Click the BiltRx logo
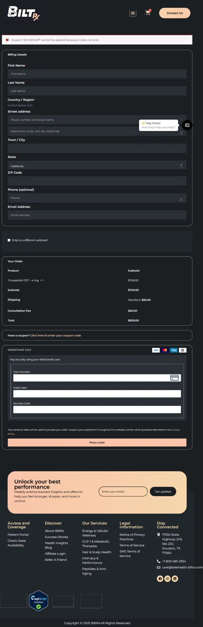203x627 pixels. point(24,13)
